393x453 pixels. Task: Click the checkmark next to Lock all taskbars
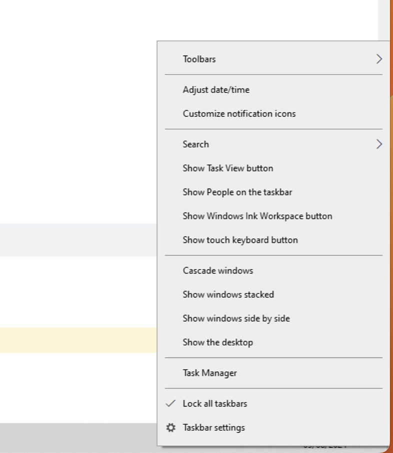(x=170, y=403)
